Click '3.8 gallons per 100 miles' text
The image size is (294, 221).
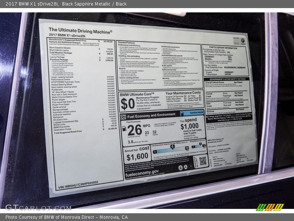point(137,141)
